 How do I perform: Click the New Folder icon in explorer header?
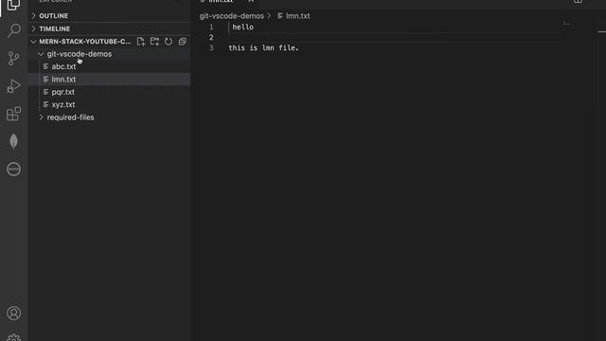pyautogui.click(x=154, y=42)
